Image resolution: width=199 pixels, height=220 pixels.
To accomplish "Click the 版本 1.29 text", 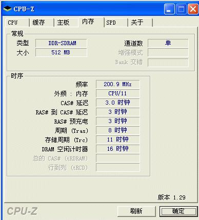I will coord(171,197).
